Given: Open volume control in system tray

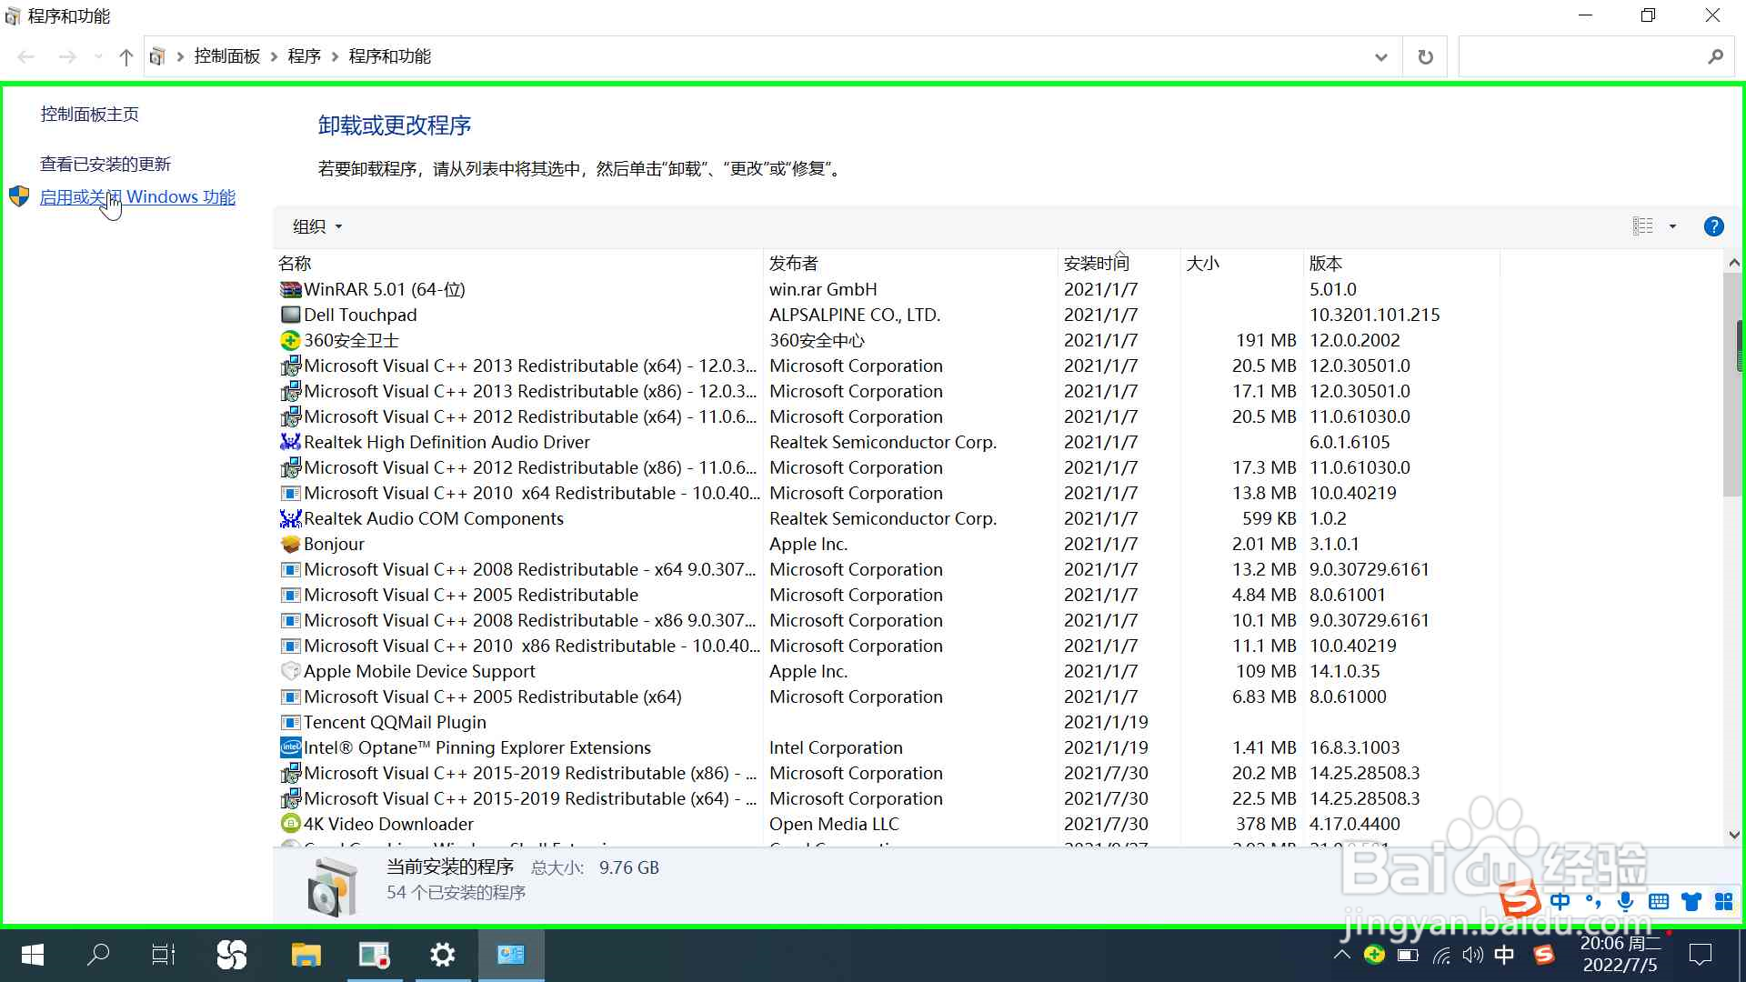Looking at the screenshot, I should tap(1472, 955).
